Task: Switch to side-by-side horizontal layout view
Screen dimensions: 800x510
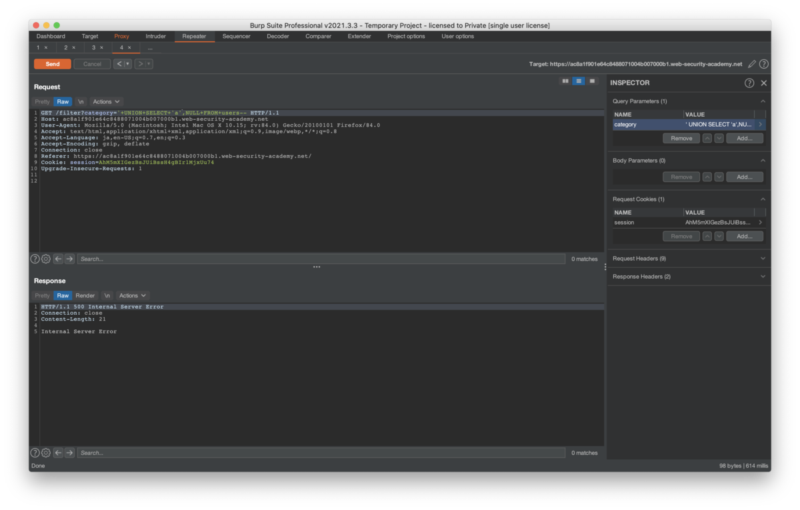Action: point(565,81)
